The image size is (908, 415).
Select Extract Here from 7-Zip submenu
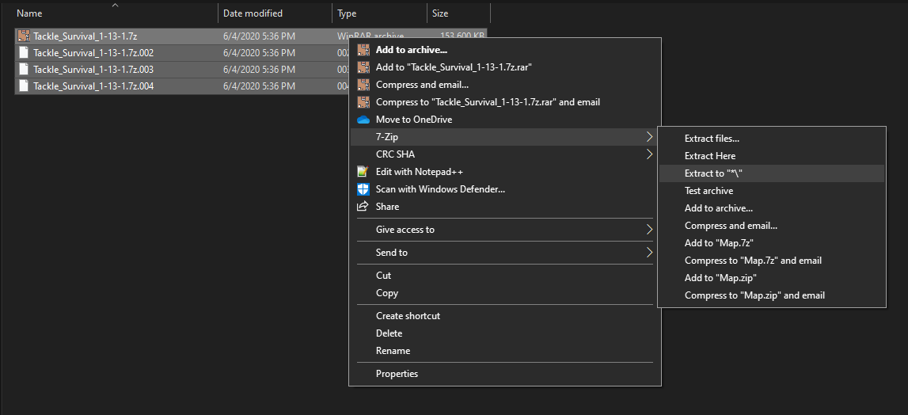click(x=710, y=156)
